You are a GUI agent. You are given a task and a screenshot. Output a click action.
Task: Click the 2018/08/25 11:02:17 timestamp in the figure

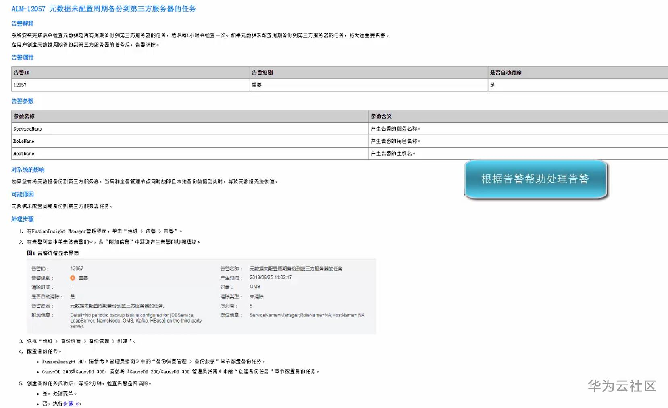(271, 277)
